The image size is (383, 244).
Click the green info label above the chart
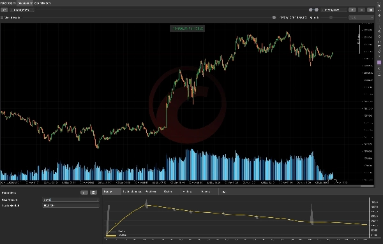click(x=187, y=29)
